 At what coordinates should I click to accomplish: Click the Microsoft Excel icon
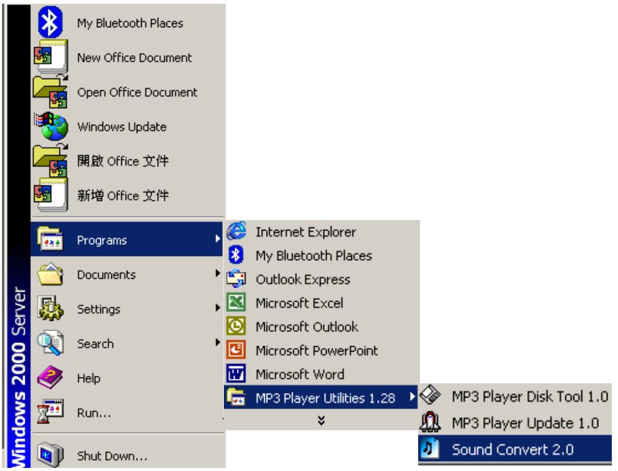coord(236,302)
